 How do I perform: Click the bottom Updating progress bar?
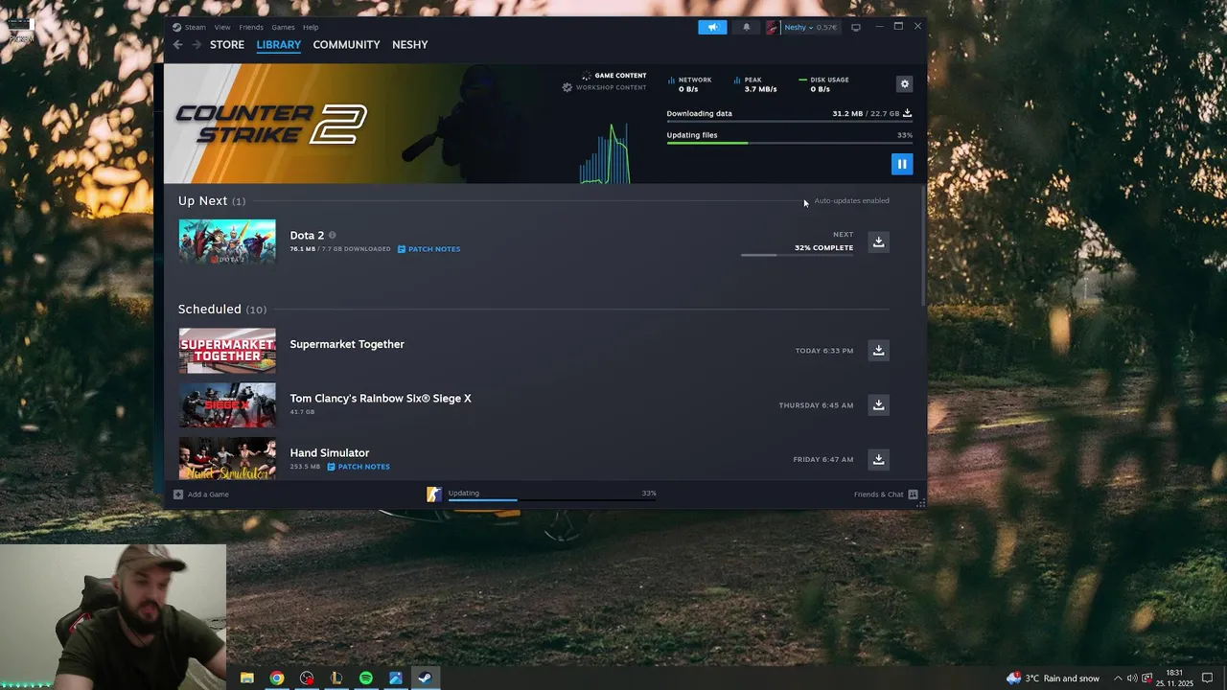551,499
